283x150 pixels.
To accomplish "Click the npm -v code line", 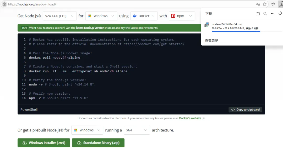I will pyautogui.click(x=59, y=98).
